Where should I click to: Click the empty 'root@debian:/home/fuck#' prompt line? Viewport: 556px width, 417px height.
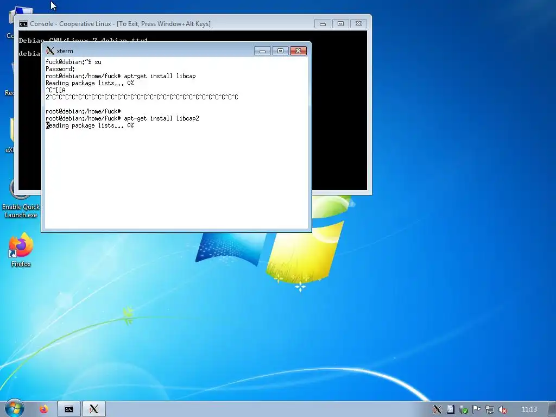point(83,111)
